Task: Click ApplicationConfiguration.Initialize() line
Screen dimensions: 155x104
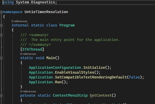Action: pos(70,68)
